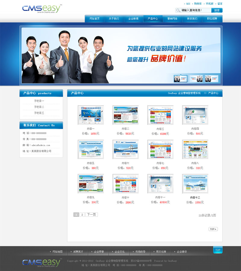Viewport: 241px width, 271px height.
Task: Click the 5620元 price of 内容二
Action: [130, 134]
